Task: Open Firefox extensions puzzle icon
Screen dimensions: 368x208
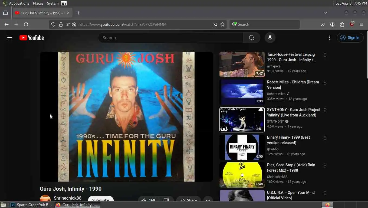Action: pyautogui.click(x=342, y=24)
